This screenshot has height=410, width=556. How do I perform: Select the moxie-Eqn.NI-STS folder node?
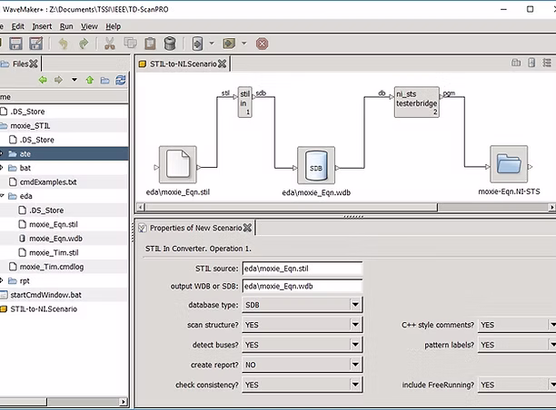509,163
